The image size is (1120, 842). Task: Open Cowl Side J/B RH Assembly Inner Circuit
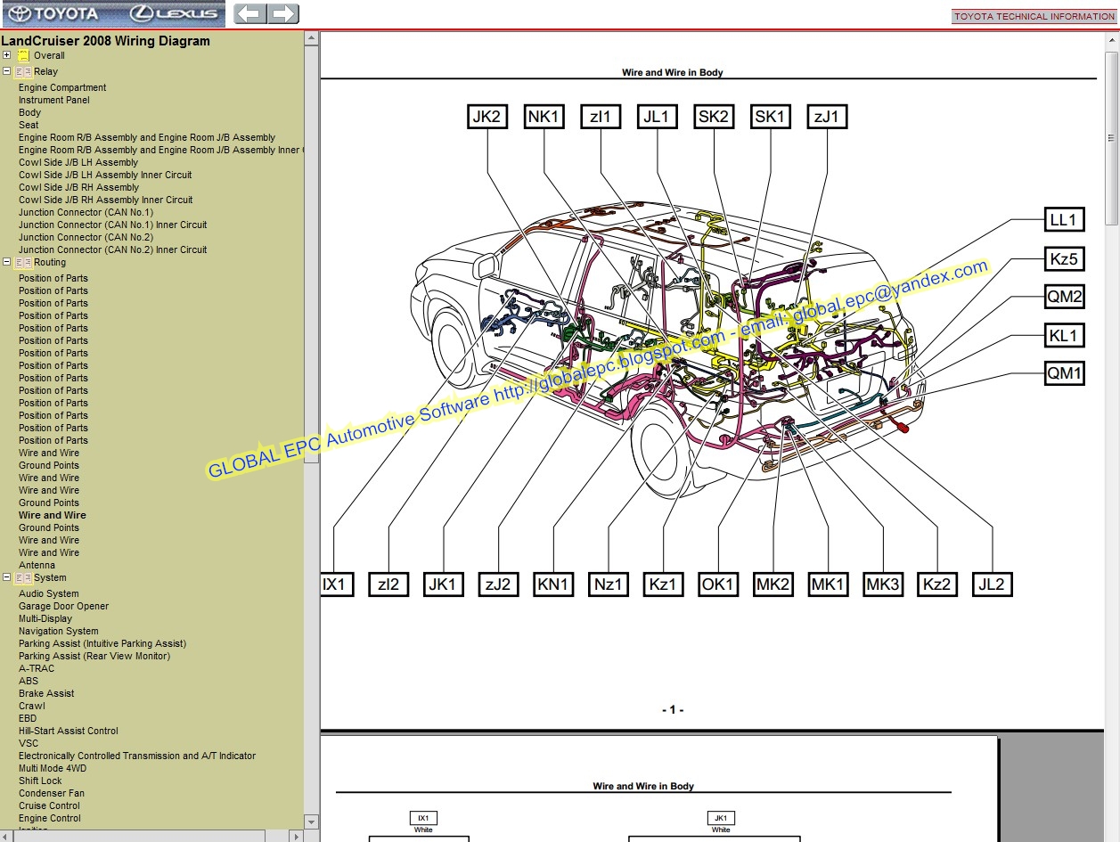coord(106,200)
